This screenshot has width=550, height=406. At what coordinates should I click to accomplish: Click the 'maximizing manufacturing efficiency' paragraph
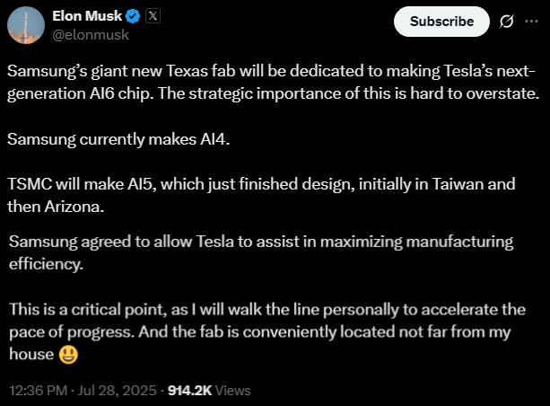(x=260, y=251)
